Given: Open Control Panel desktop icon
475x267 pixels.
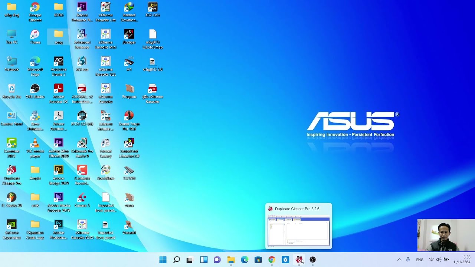Looking at the screenshot, I should (12, 118).
